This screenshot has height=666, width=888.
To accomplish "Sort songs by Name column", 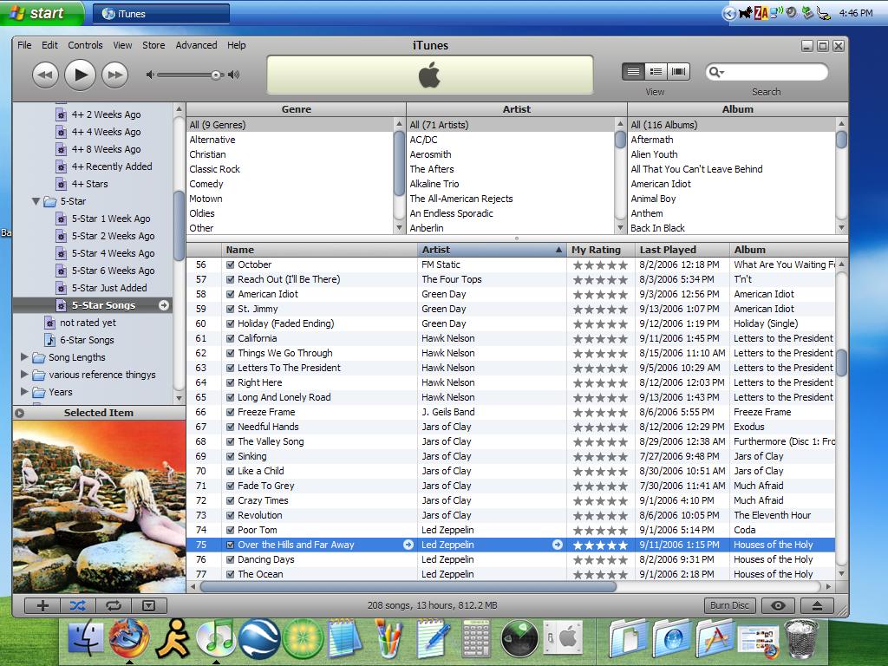I will click(319, 250).
